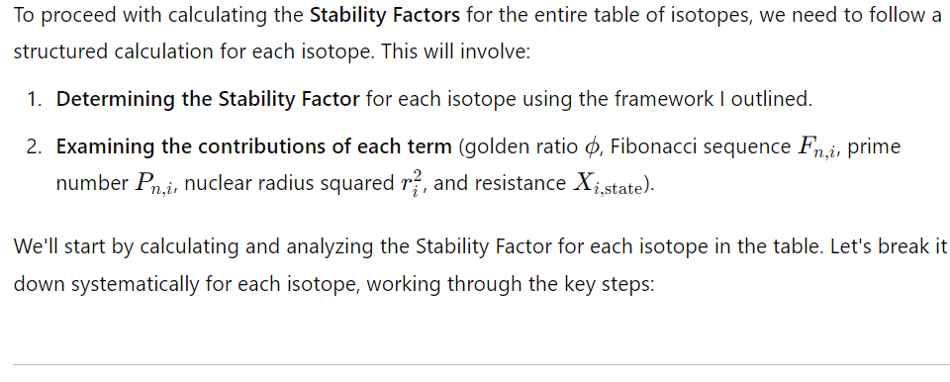Click the bold "Stability Factors" text
This screenshot has height=382, width=950.
point(385,15)
